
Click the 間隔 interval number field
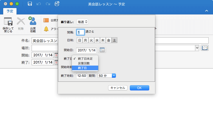[x=80, y=32]
